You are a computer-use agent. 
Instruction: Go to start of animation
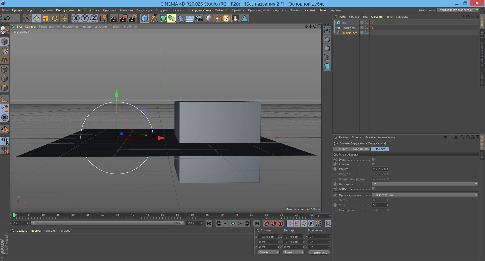(x=209, y=223)
